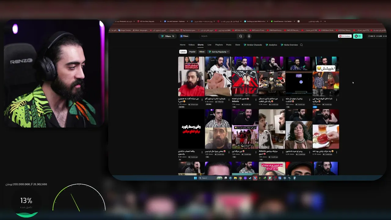Open options menu for the 9.4K views short
The image size is (391, 220).
pos(229,100)
